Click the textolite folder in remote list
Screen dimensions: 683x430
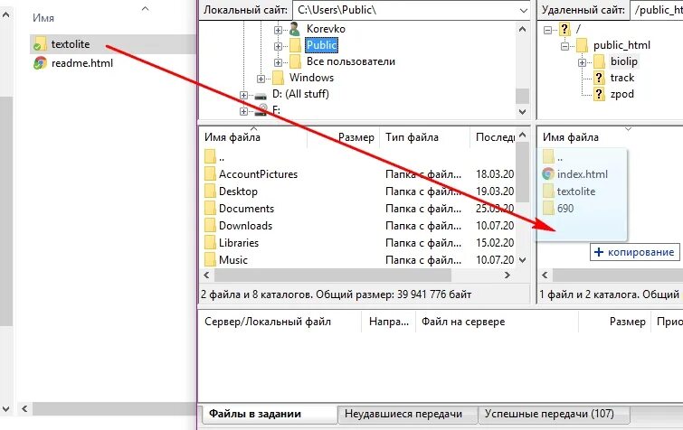pyautogui.click(x=576, y=192)
